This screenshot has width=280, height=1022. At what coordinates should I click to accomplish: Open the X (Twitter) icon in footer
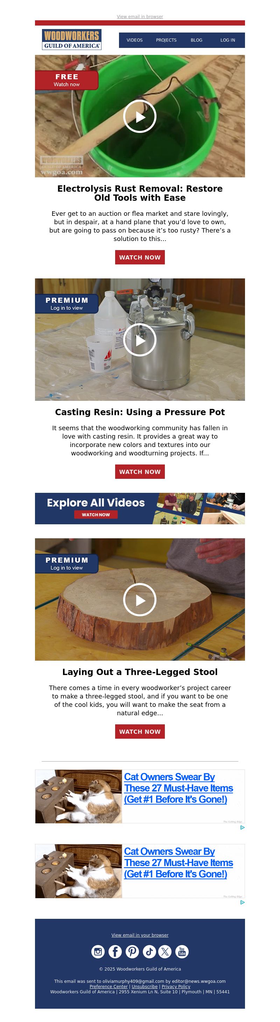(165, 951)
